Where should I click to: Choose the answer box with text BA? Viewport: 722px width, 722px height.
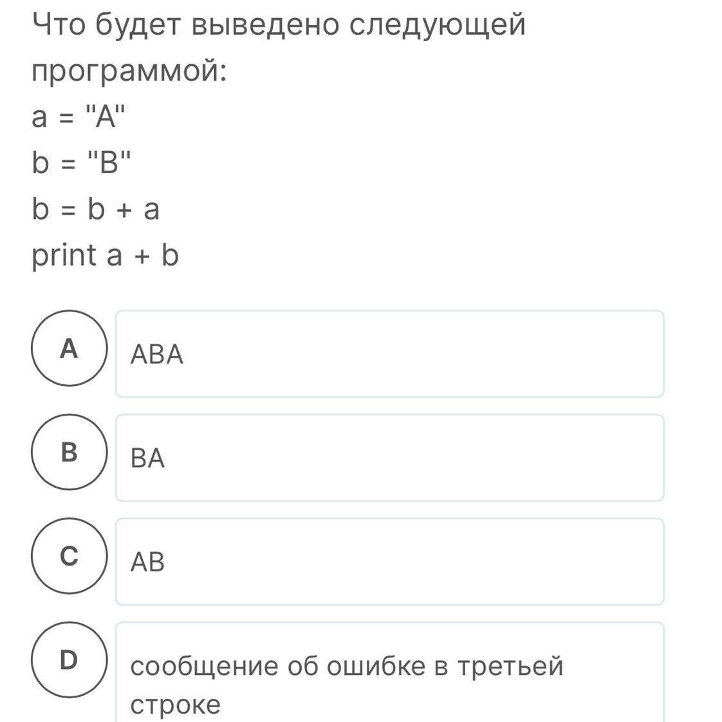click(389, 458)
